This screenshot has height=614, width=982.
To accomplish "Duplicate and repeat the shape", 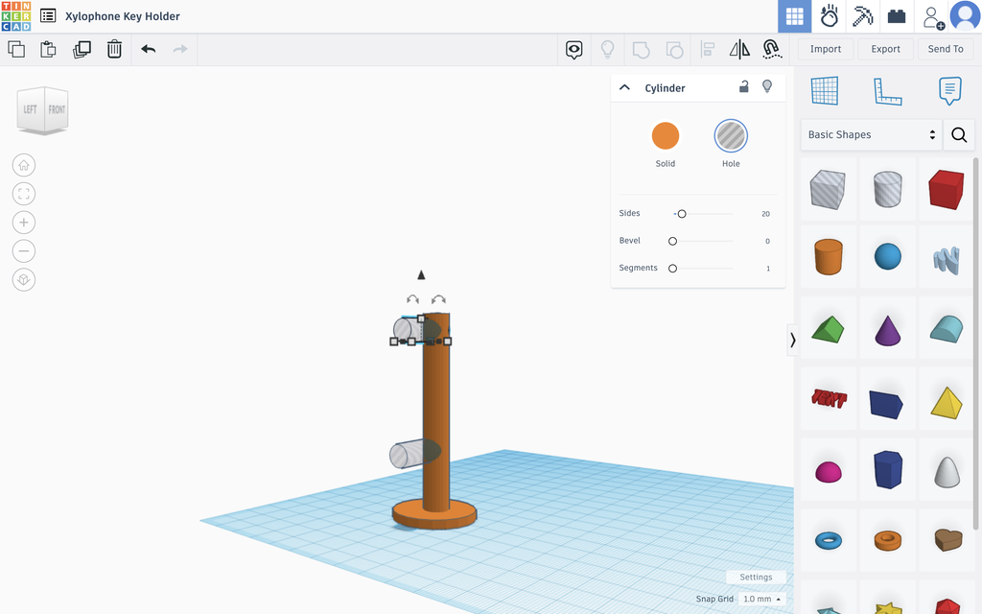I will pos(82,49).
